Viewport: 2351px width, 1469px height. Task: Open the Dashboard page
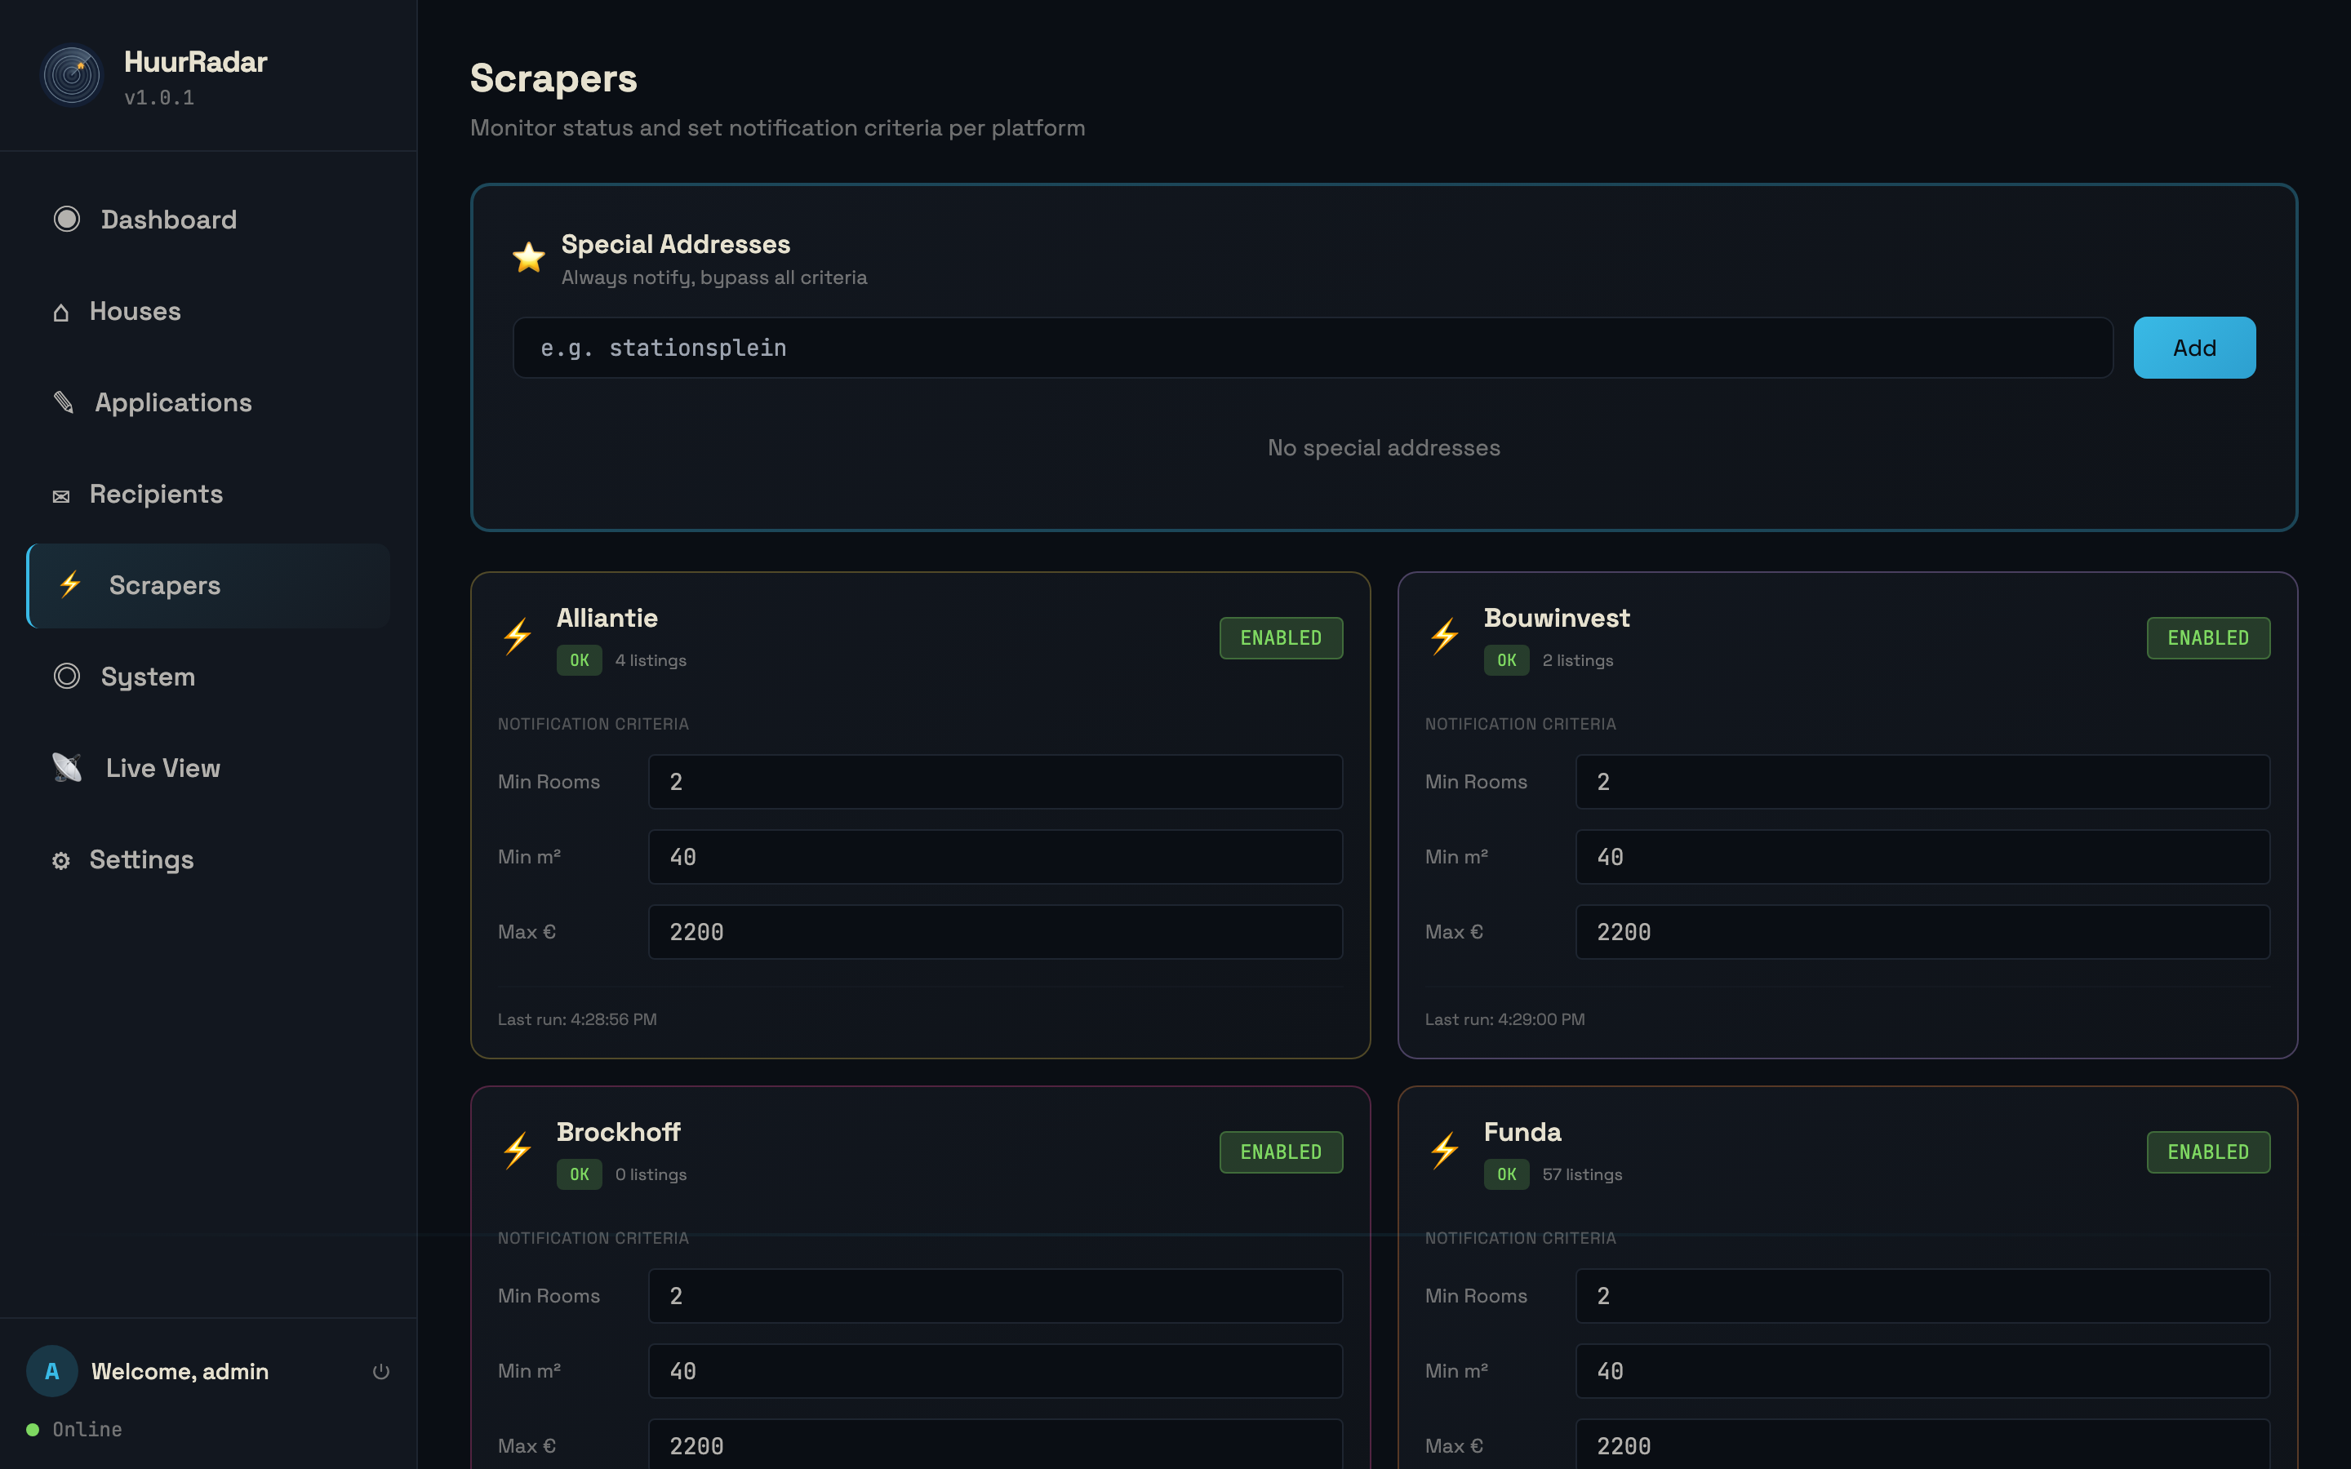[208, 220]
